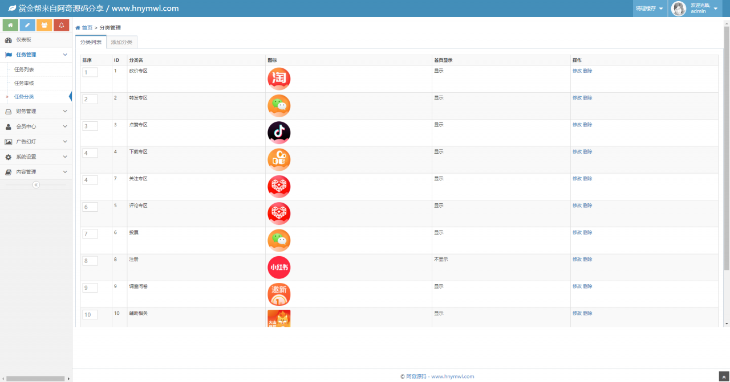Click 删除 for the 投票 row

point(587,232)
